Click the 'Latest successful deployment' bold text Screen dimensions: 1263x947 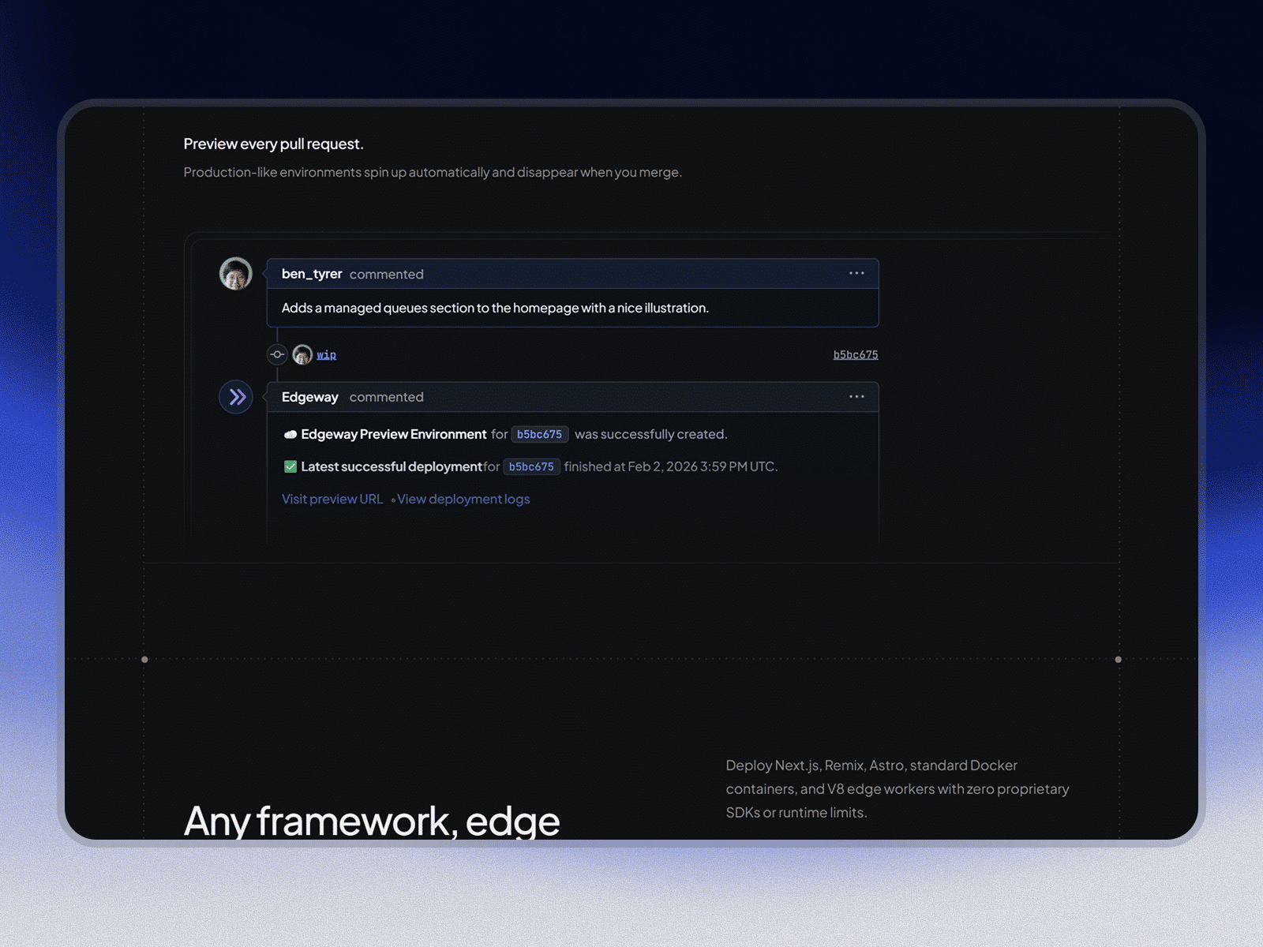392,466
